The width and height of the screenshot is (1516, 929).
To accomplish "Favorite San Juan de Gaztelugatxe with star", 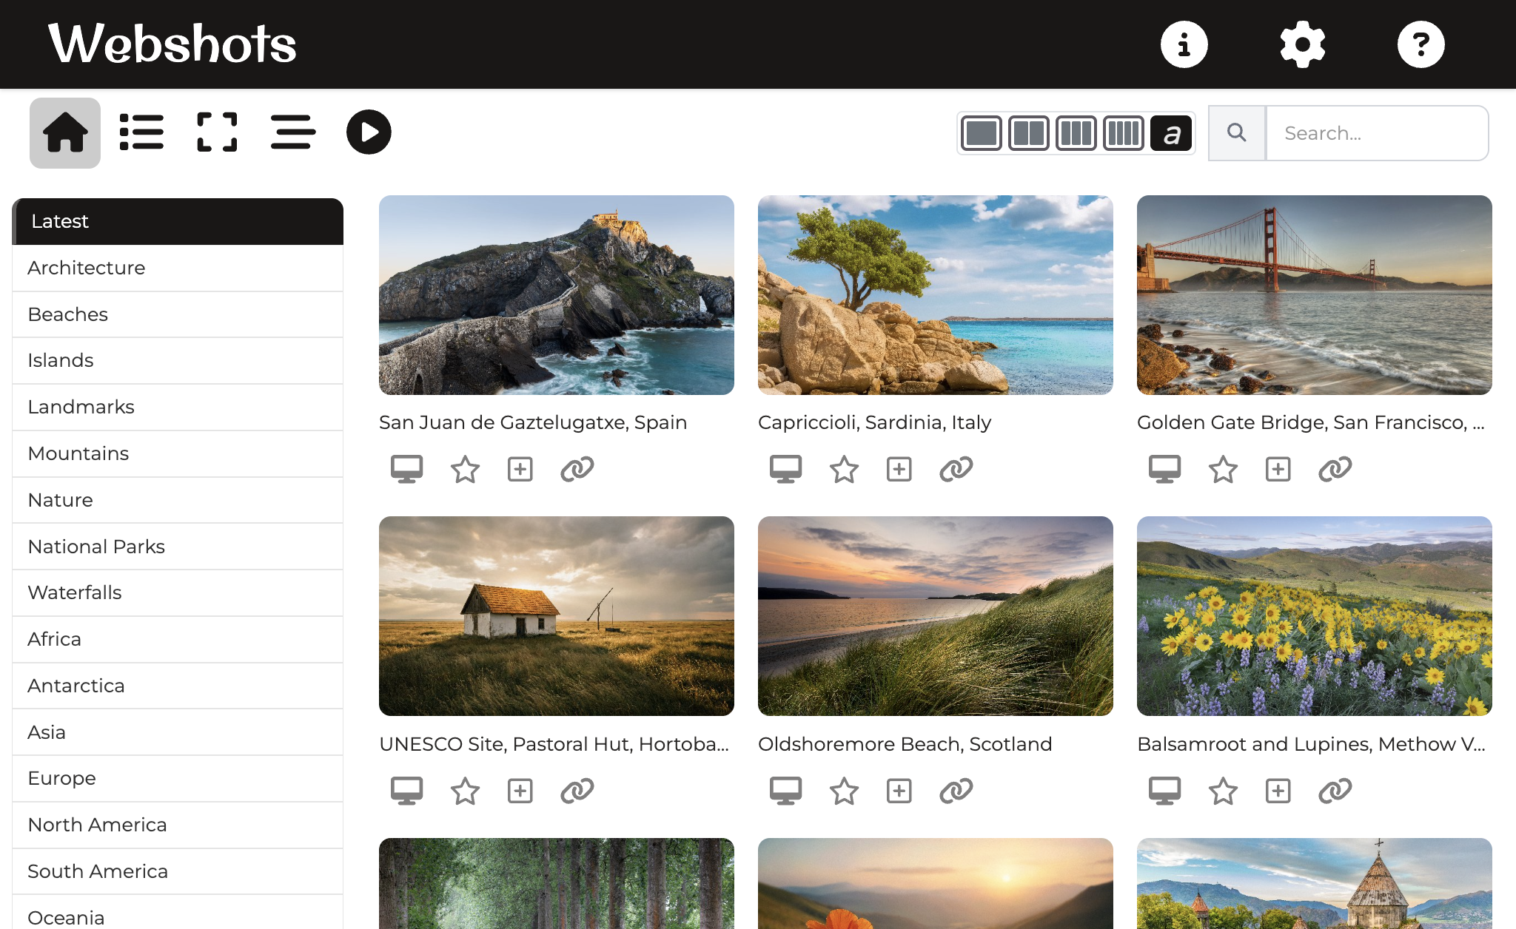I will (465, 469).
